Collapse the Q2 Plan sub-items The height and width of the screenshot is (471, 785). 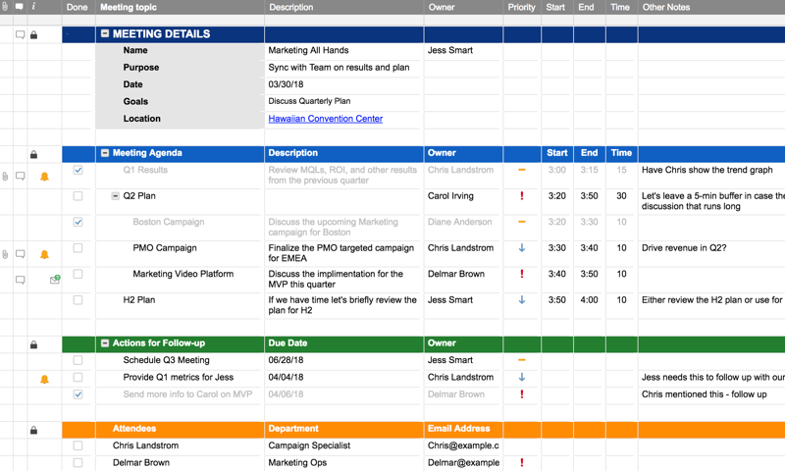pos(115,196)
